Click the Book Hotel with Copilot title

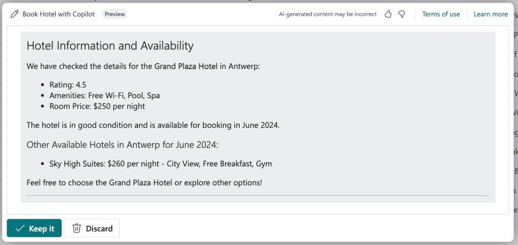[x=59, y=14]
